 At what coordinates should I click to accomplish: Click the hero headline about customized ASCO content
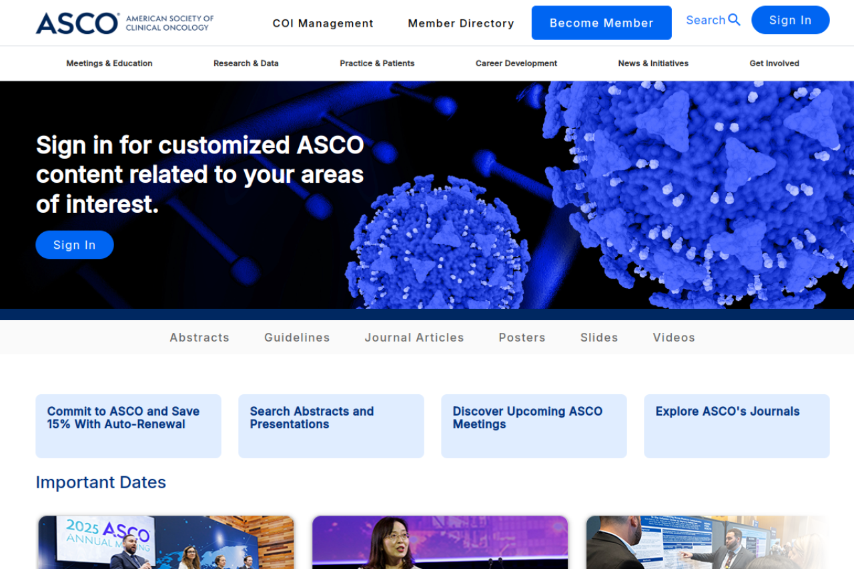200,174
